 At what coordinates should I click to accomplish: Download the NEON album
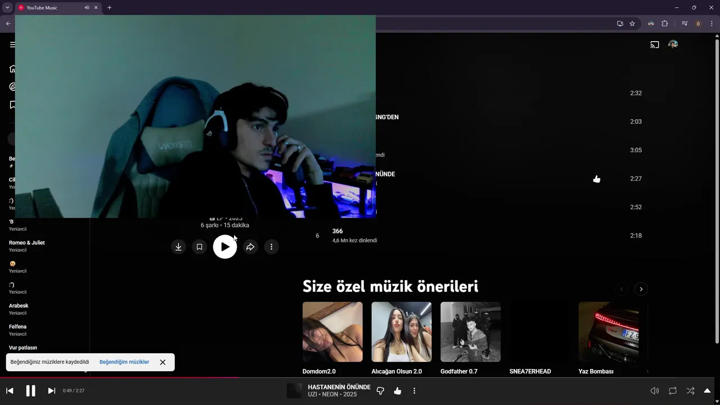click(178, 246)
